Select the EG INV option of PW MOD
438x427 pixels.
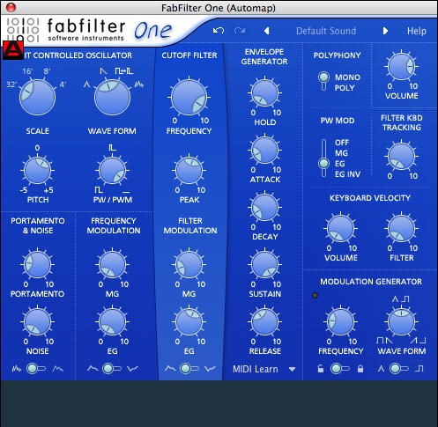pos(347,174)
